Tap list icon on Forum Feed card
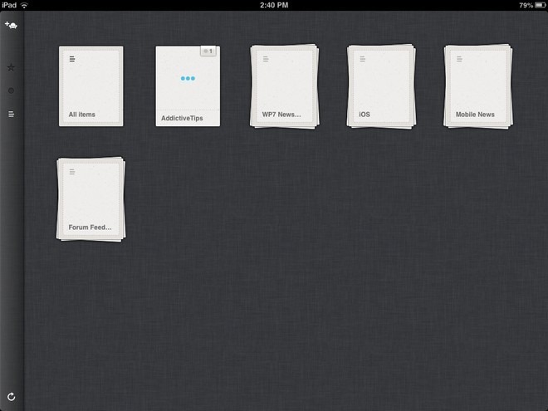 72,172
